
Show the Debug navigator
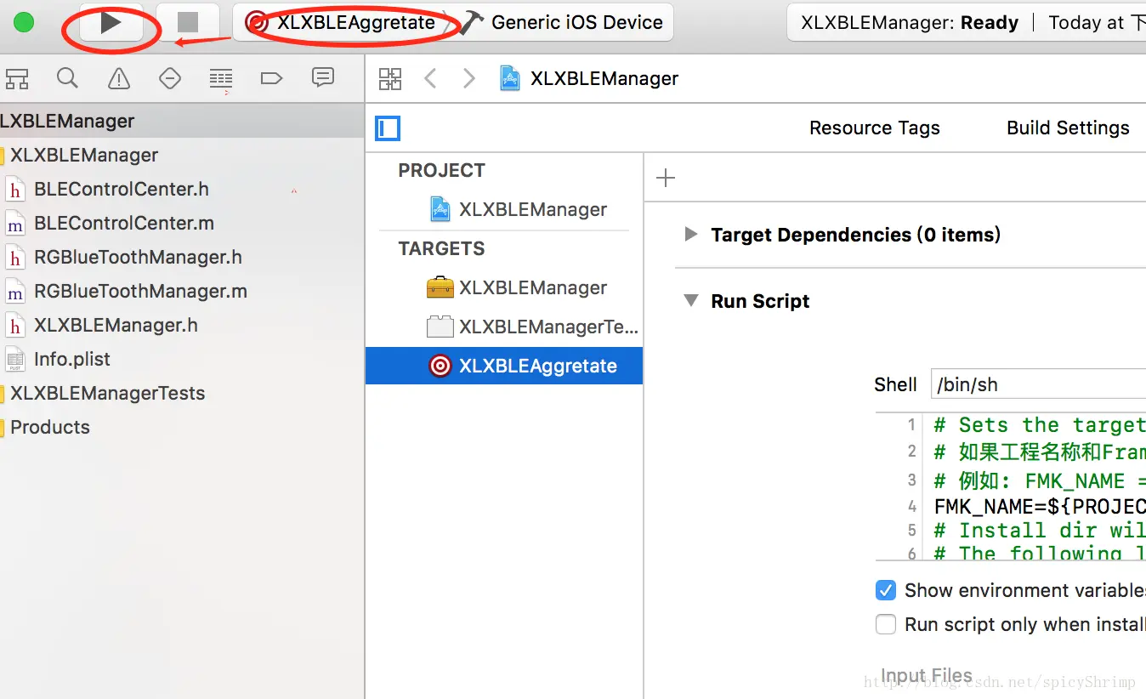point(221,79)
